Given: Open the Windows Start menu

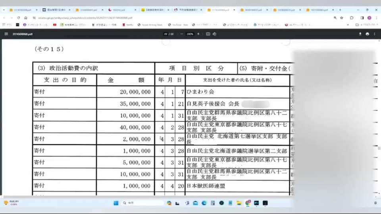Looking at the screenshot, I should coord(116,203).
